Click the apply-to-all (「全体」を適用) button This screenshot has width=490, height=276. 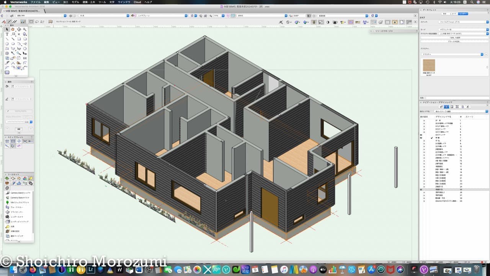[x=454, y=38]
